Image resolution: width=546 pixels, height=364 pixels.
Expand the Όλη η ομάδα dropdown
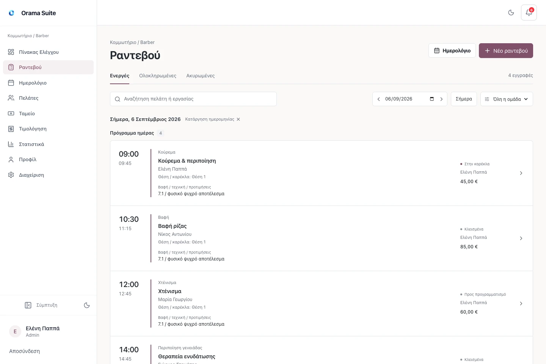pos(507,99)
